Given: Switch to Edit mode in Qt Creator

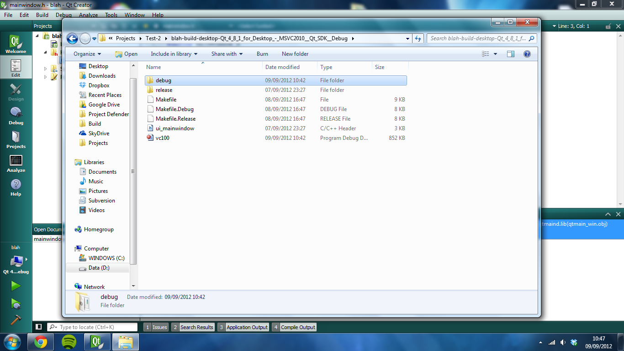Looking at the screenshot, I should [16, 68].
